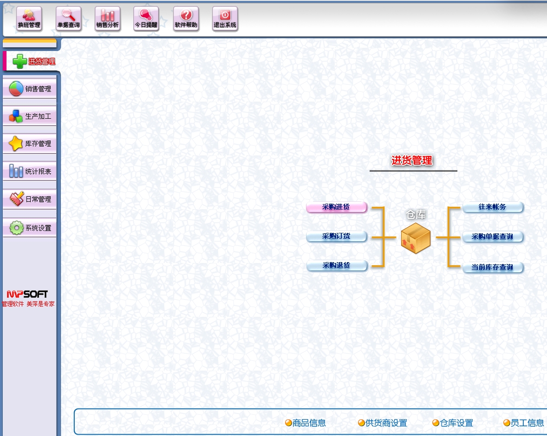
Task: Click the 退出系统 exit icon
Action: [225, 19]
